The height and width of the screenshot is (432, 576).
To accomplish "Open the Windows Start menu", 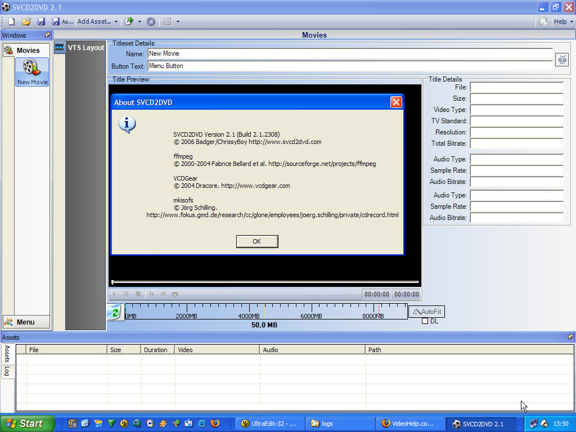I will point(27,424).
